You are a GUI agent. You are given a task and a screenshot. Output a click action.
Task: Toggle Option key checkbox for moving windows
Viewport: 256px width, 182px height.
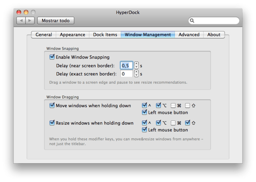158,105
